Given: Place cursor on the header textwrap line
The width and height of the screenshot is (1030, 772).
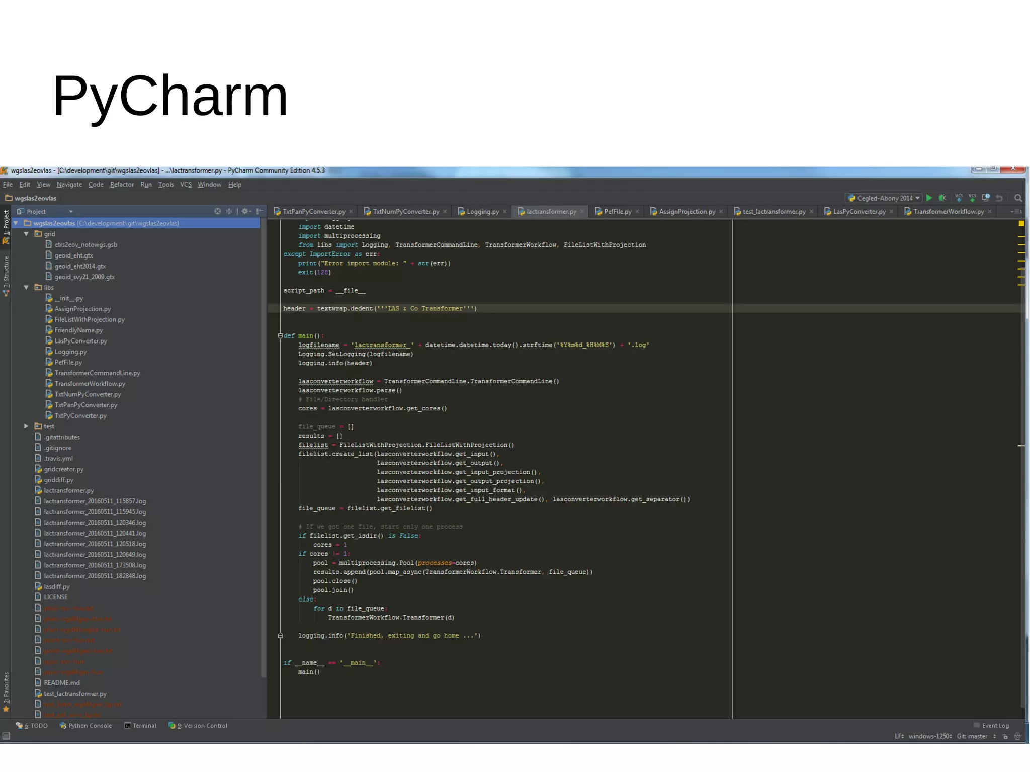Looking at the screenshot, I should (380, 308).
